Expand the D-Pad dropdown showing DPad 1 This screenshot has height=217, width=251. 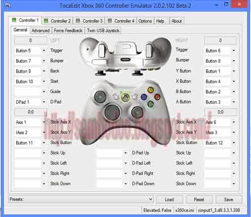(44, 102)
